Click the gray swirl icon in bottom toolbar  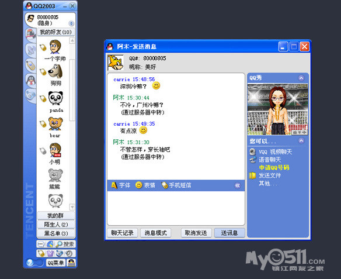69,253
